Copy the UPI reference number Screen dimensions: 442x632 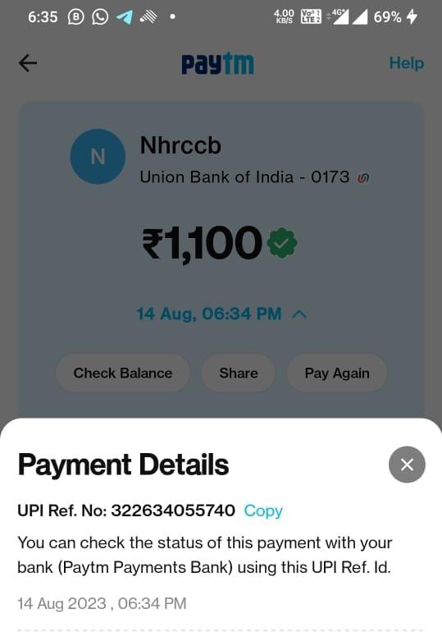point(263,511)
